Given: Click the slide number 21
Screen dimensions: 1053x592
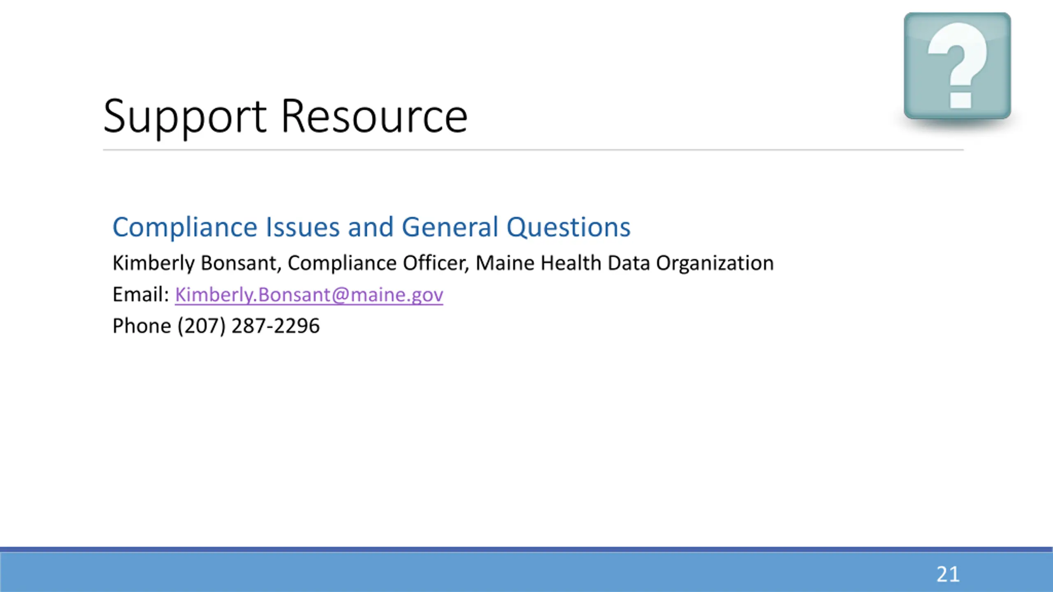Looking at the screenshot, I should pyautogui.click(x=948, y=574).
